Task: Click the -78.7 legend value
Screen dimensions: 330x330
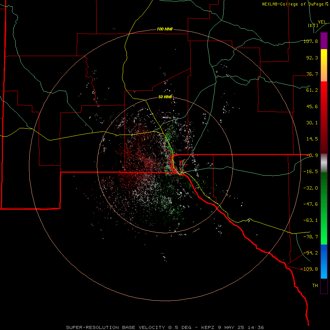Action: [x=311, y=237]
